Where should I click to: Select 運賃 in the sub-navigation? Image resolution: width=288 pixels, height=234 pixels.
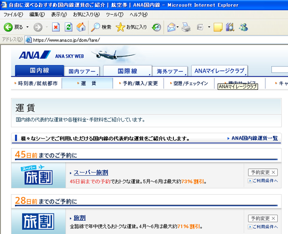(87, 83)
